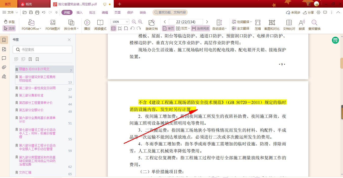Image resolution: width=343 pixels, height=178 pixels.
Task: Open 截图和对比 screenshot and compare
Action: click(272, 25)
